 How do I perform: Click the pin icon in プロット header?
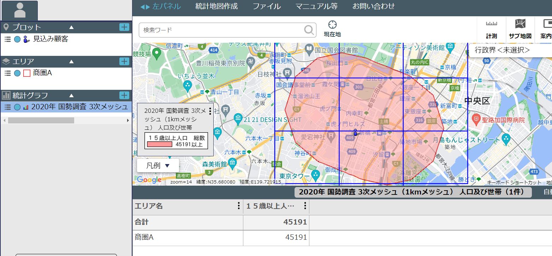6,27
